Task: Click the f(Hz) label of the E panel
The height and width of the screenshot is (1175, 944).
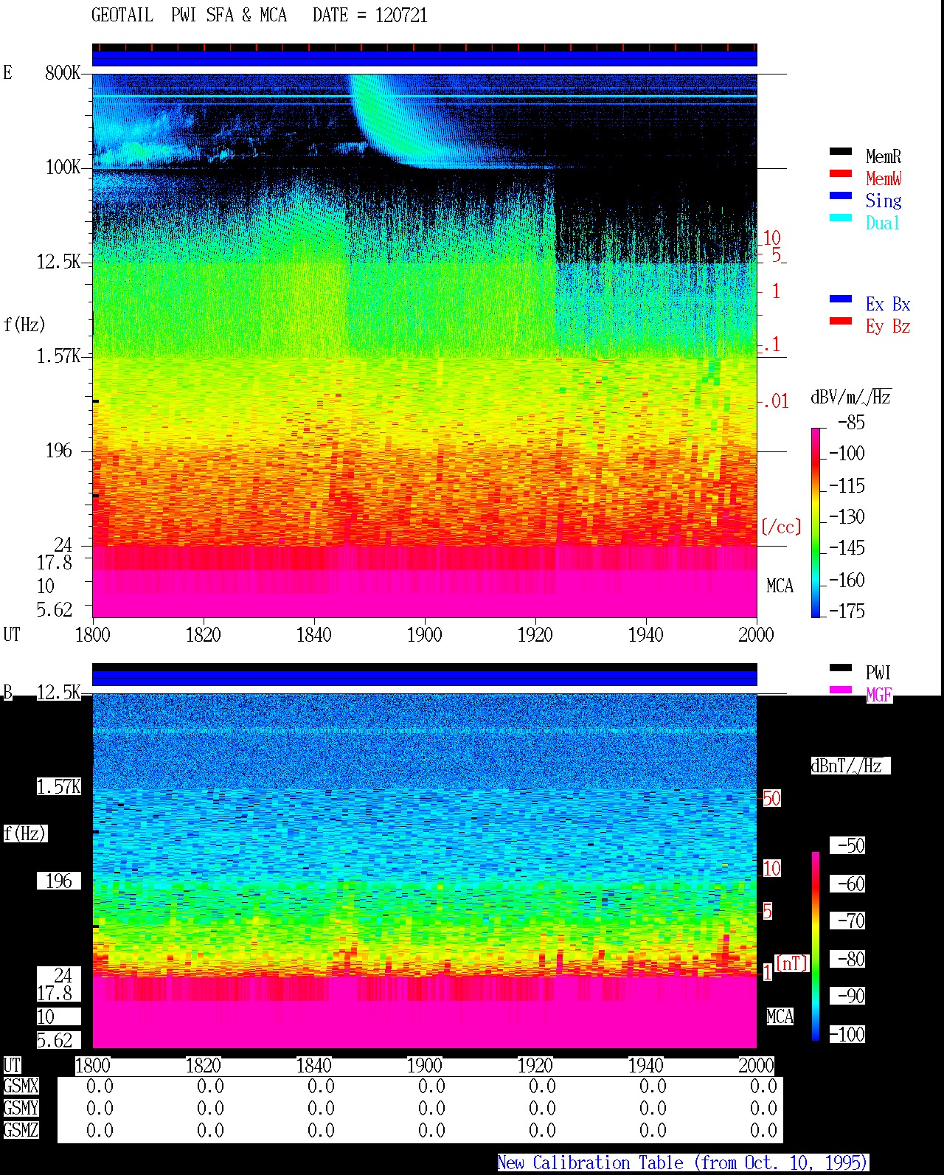Action: click(24, 325)
